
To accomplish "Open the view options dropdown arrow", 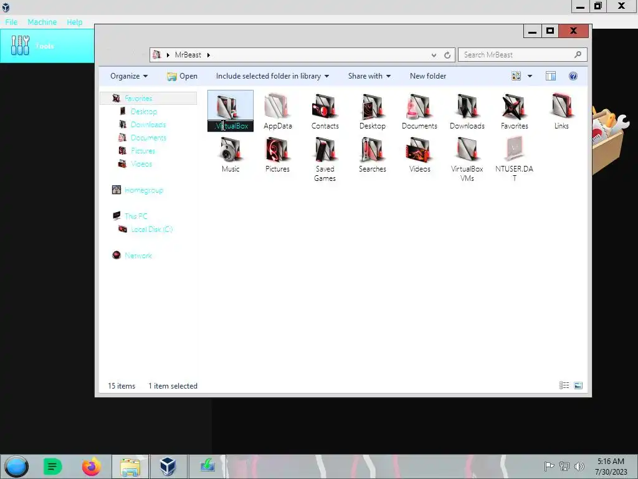I will [x=530, y=76].
